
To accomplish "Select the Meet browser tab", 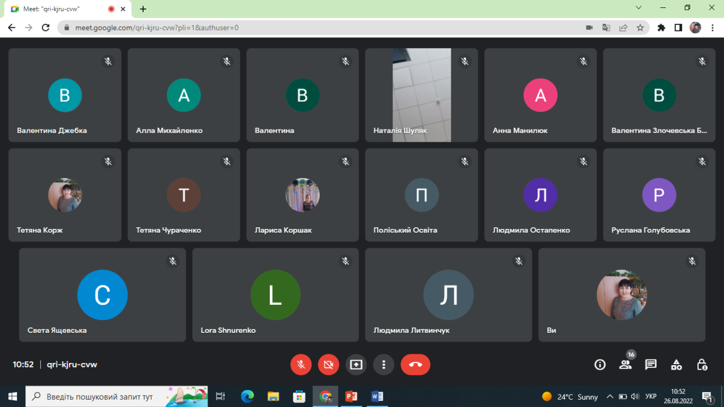I will [x=67, y=9].
